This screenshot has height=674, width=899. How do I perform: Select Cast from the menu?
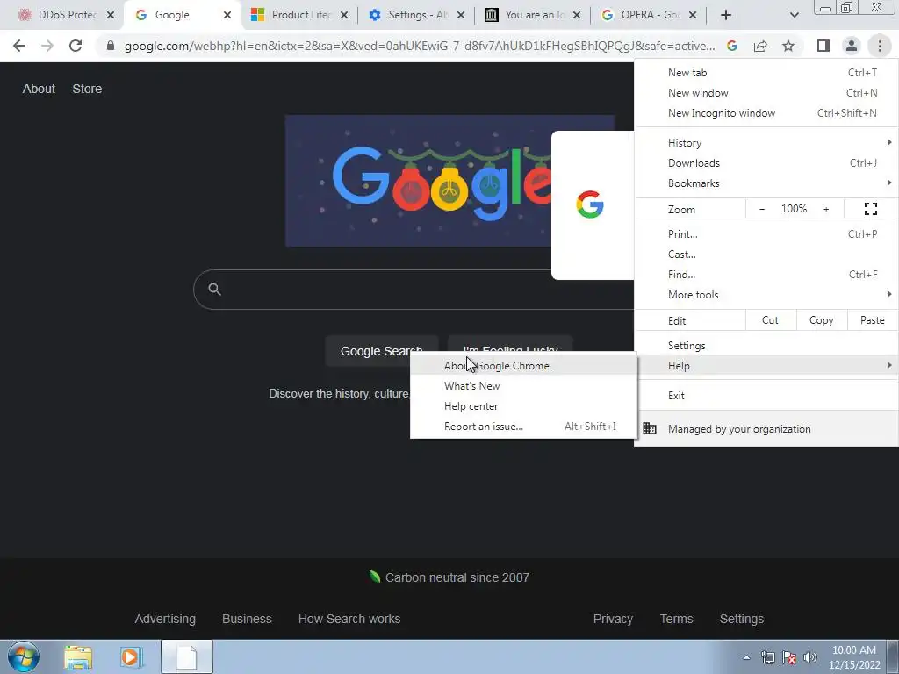[x=766, y=255]
